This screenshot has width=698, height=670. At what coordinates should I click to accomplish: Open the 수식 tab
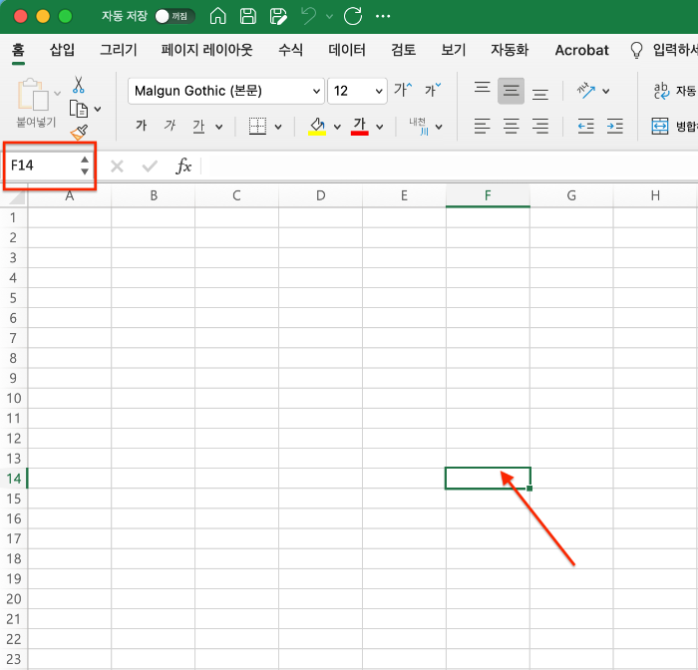pos(291,50)
